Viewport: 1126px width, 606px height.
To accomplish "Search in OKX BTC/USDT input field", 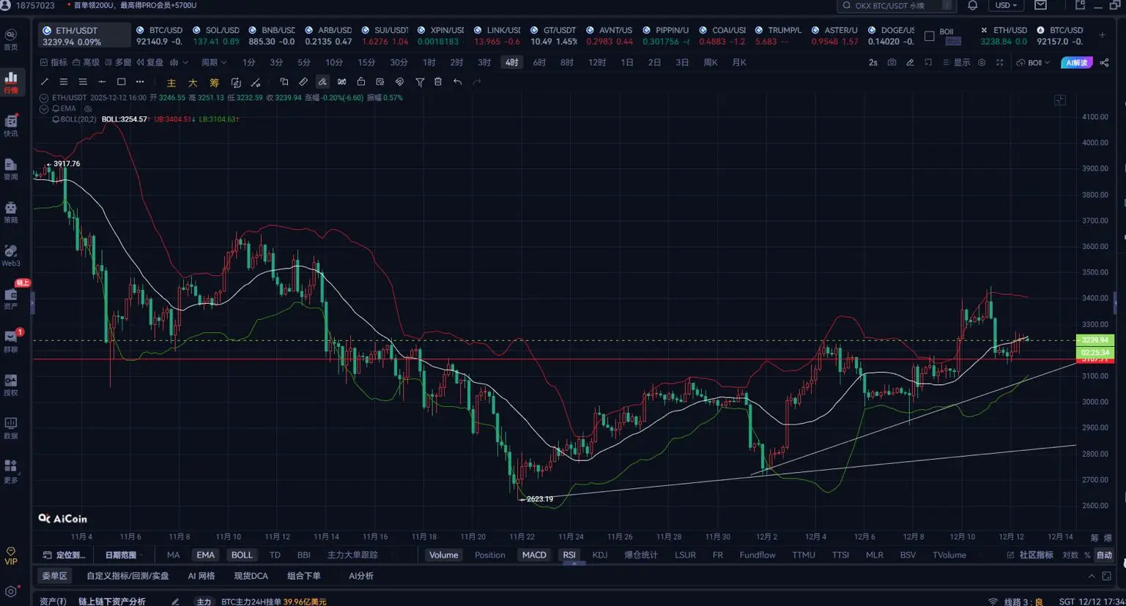I will 897,5.
